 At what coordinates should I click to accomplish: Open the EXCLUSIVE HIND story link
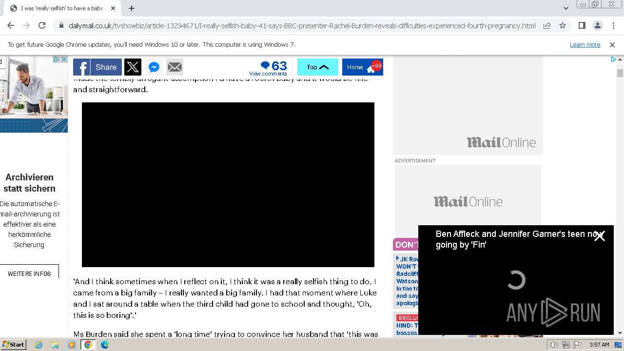pos(407,325)
